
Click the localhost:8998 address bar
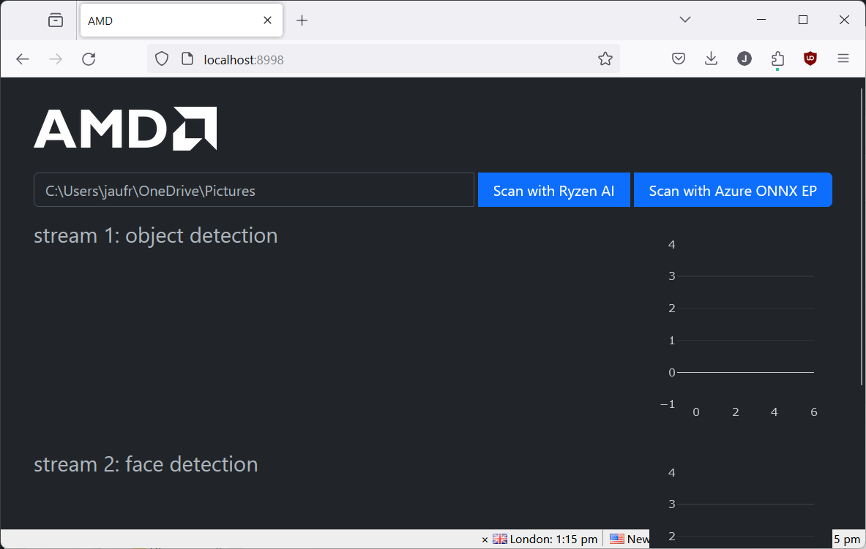[384, 59]
